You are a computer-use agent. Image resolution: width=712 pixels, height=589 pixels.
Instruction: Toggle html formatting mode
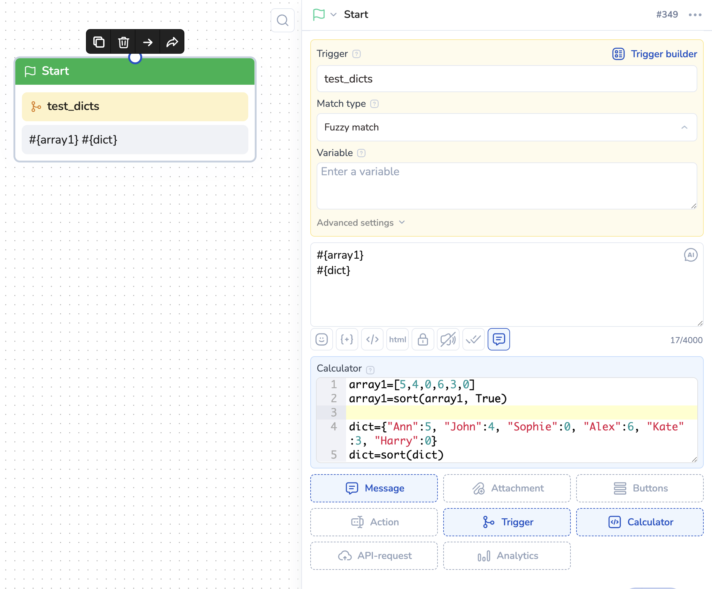[x=397, y=339]
